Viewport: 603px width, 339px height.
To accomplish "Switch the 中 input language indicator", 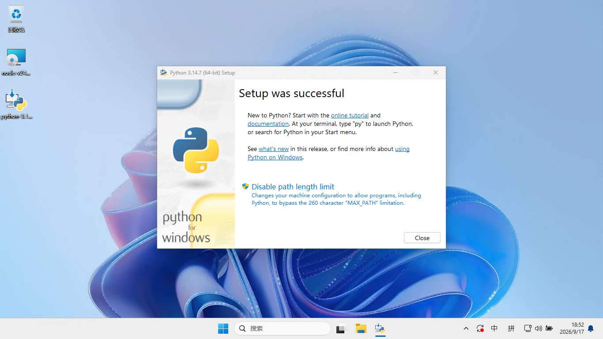I will click(494, 328).
